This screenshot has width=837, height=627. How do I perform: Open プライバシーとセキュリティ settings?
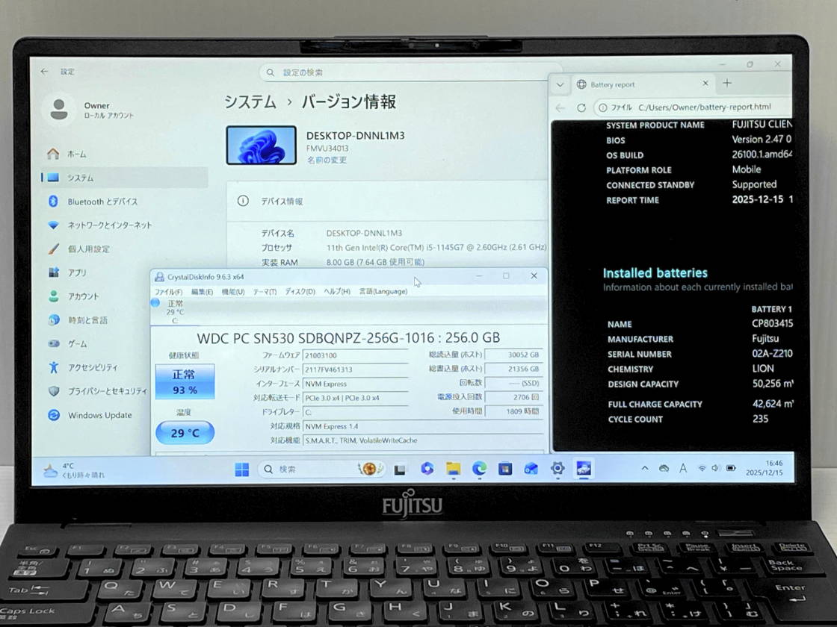(107, 391)
